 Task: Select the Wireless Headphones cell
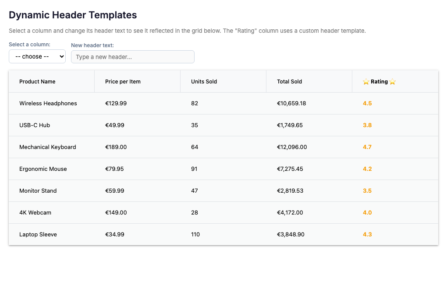[48, 104]
